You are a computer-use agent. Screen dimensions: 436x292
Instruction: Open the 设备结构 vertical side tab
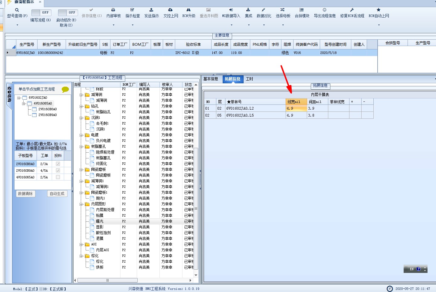click(x=9, y=94)
